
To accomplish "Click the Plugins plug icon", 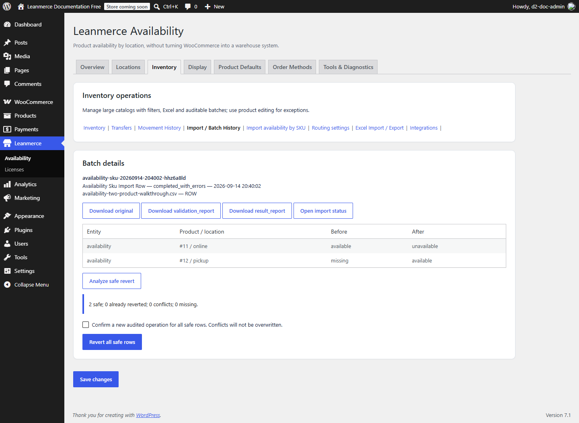I will click(7, 230).
